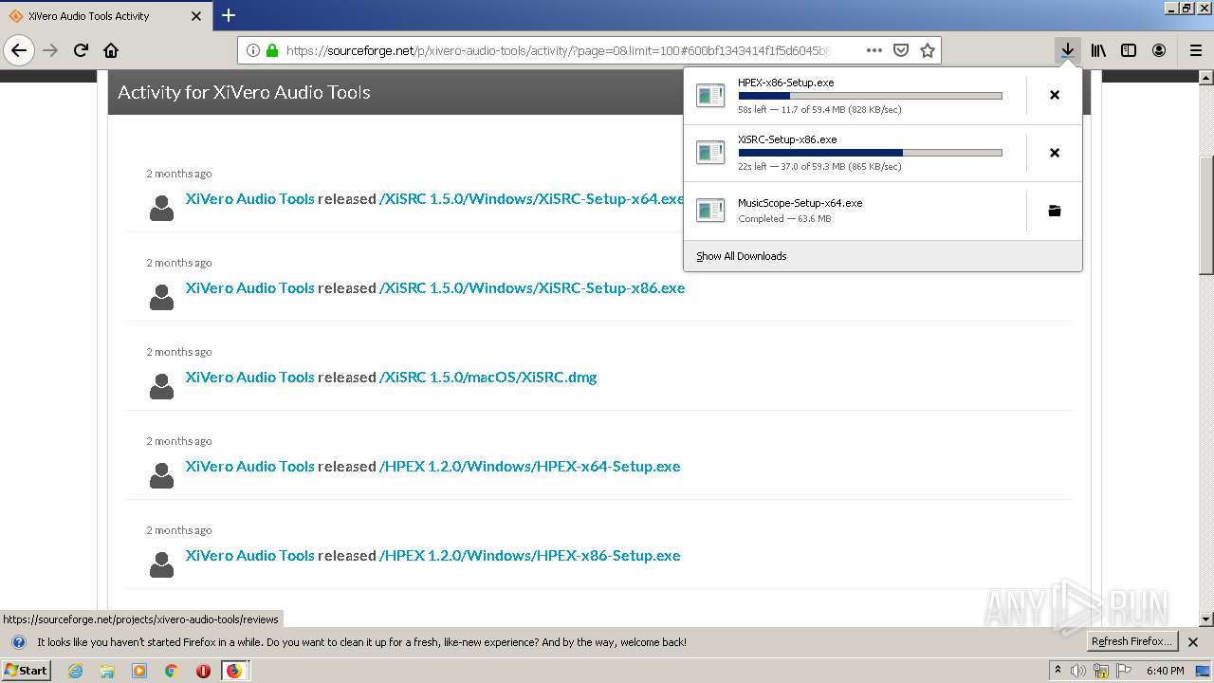Close the XiVero Audio Tools Activity tab
This screenshot has width=1214, height=683.
[196, 16]
